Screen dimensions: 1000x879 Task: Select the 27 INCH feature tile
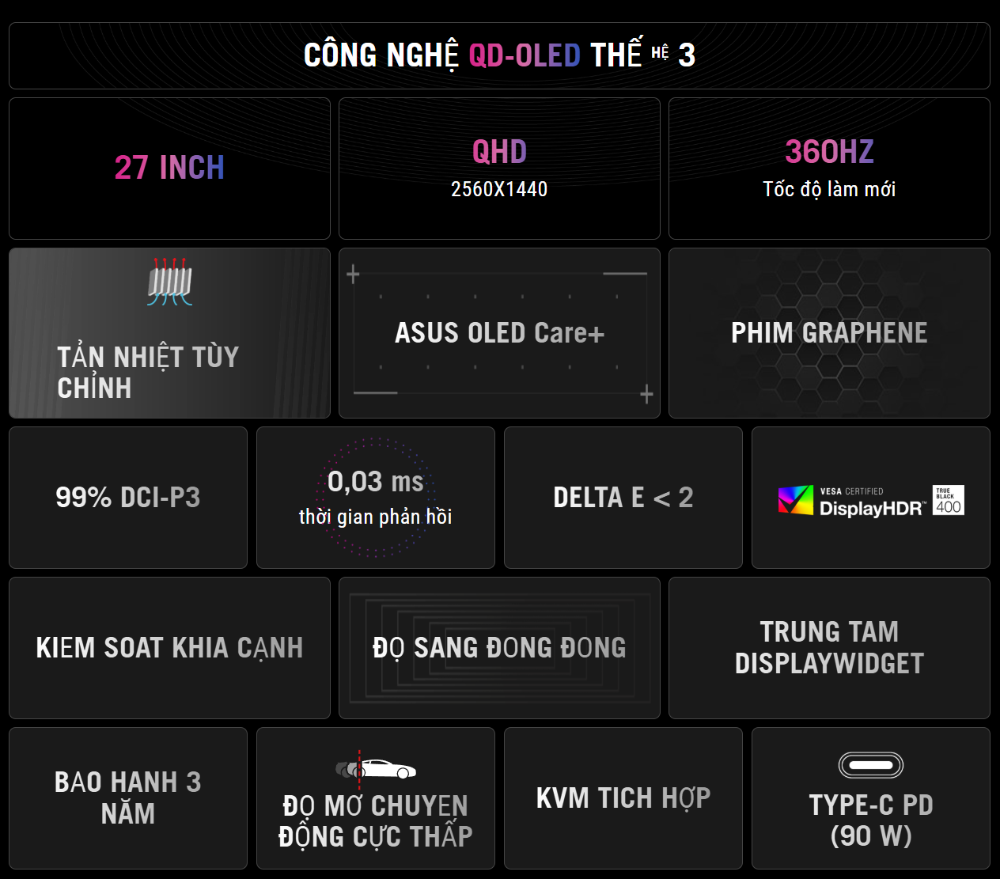pyautogui.click(x=169, y=168)
